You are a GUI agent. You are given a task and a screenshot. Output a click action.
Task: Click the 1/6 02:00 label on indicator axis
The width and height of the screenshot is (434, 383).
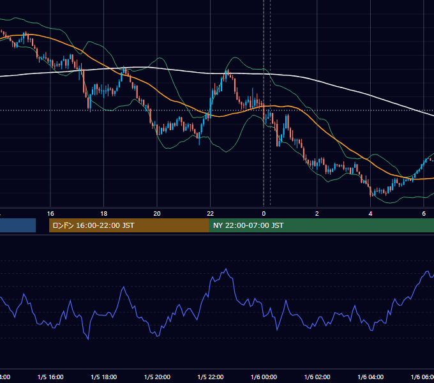tap(317, 377)
